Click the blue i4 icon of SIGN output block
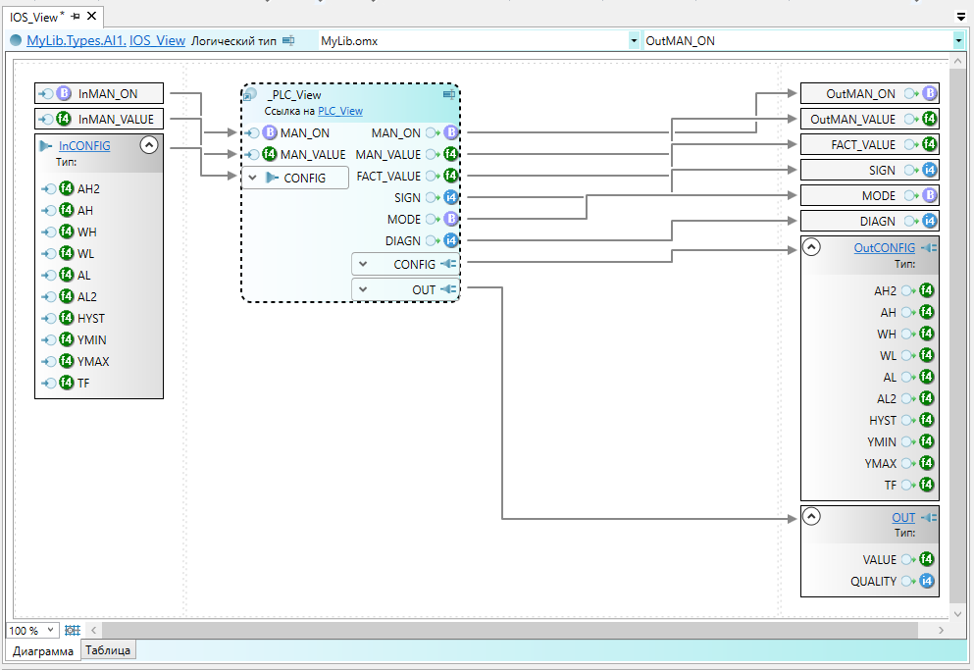The image size is (974, 670). tap(929, 171)
